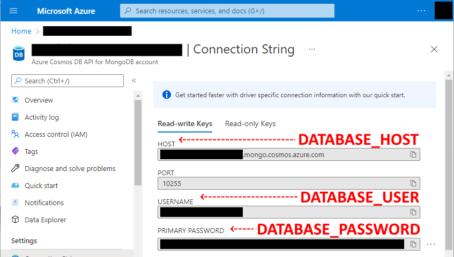Screen dimensions: 454x257
Task: Click the search magnifier icon in top bar
Action: pyautogui.click(x=128, y=11)
